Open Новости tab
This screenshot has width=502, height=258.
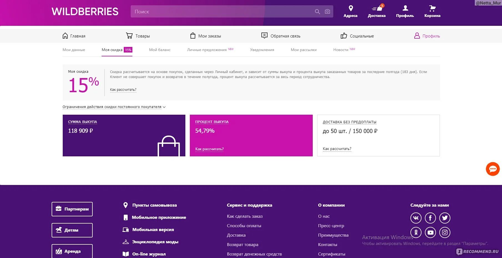(x=344, y=50)
